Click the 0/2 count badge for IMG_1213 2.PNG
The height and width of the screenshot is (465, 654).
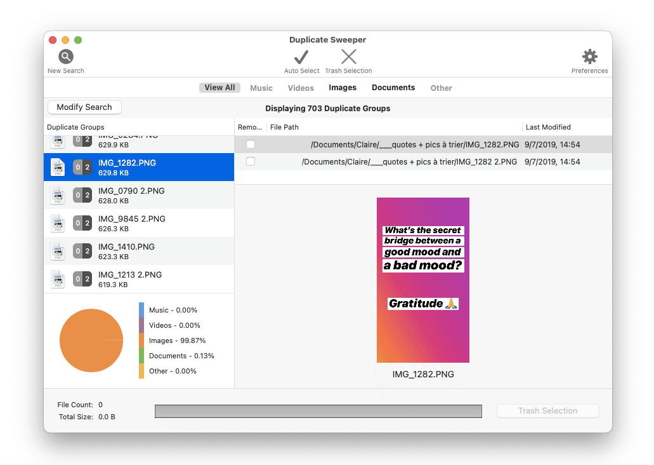[82, 279]
